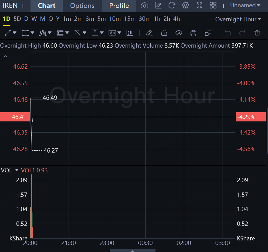Expand the wave pattern tool options arrow
The image size is (268, 252).
tap(50, 33)
